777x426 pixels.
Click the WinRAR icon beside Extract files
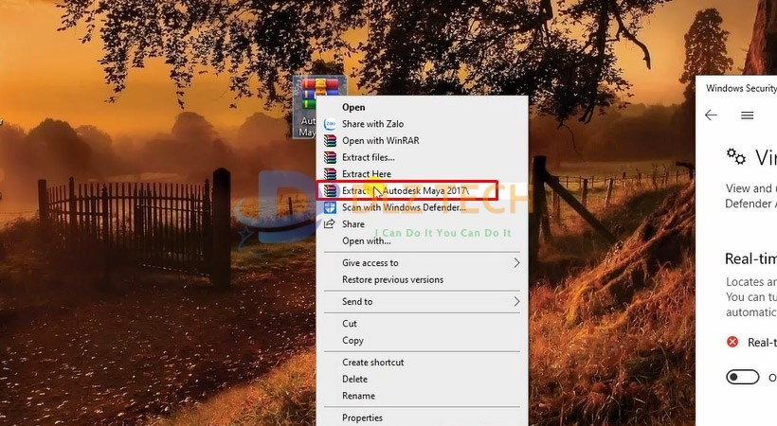point(330,157)
